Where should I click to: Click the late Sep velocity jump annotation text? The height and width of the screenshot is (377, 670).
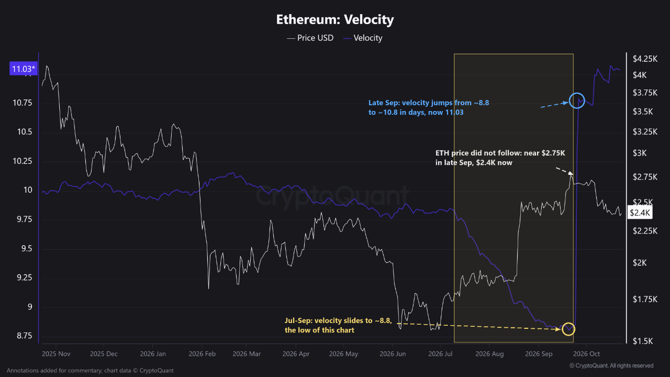[429, 107]
